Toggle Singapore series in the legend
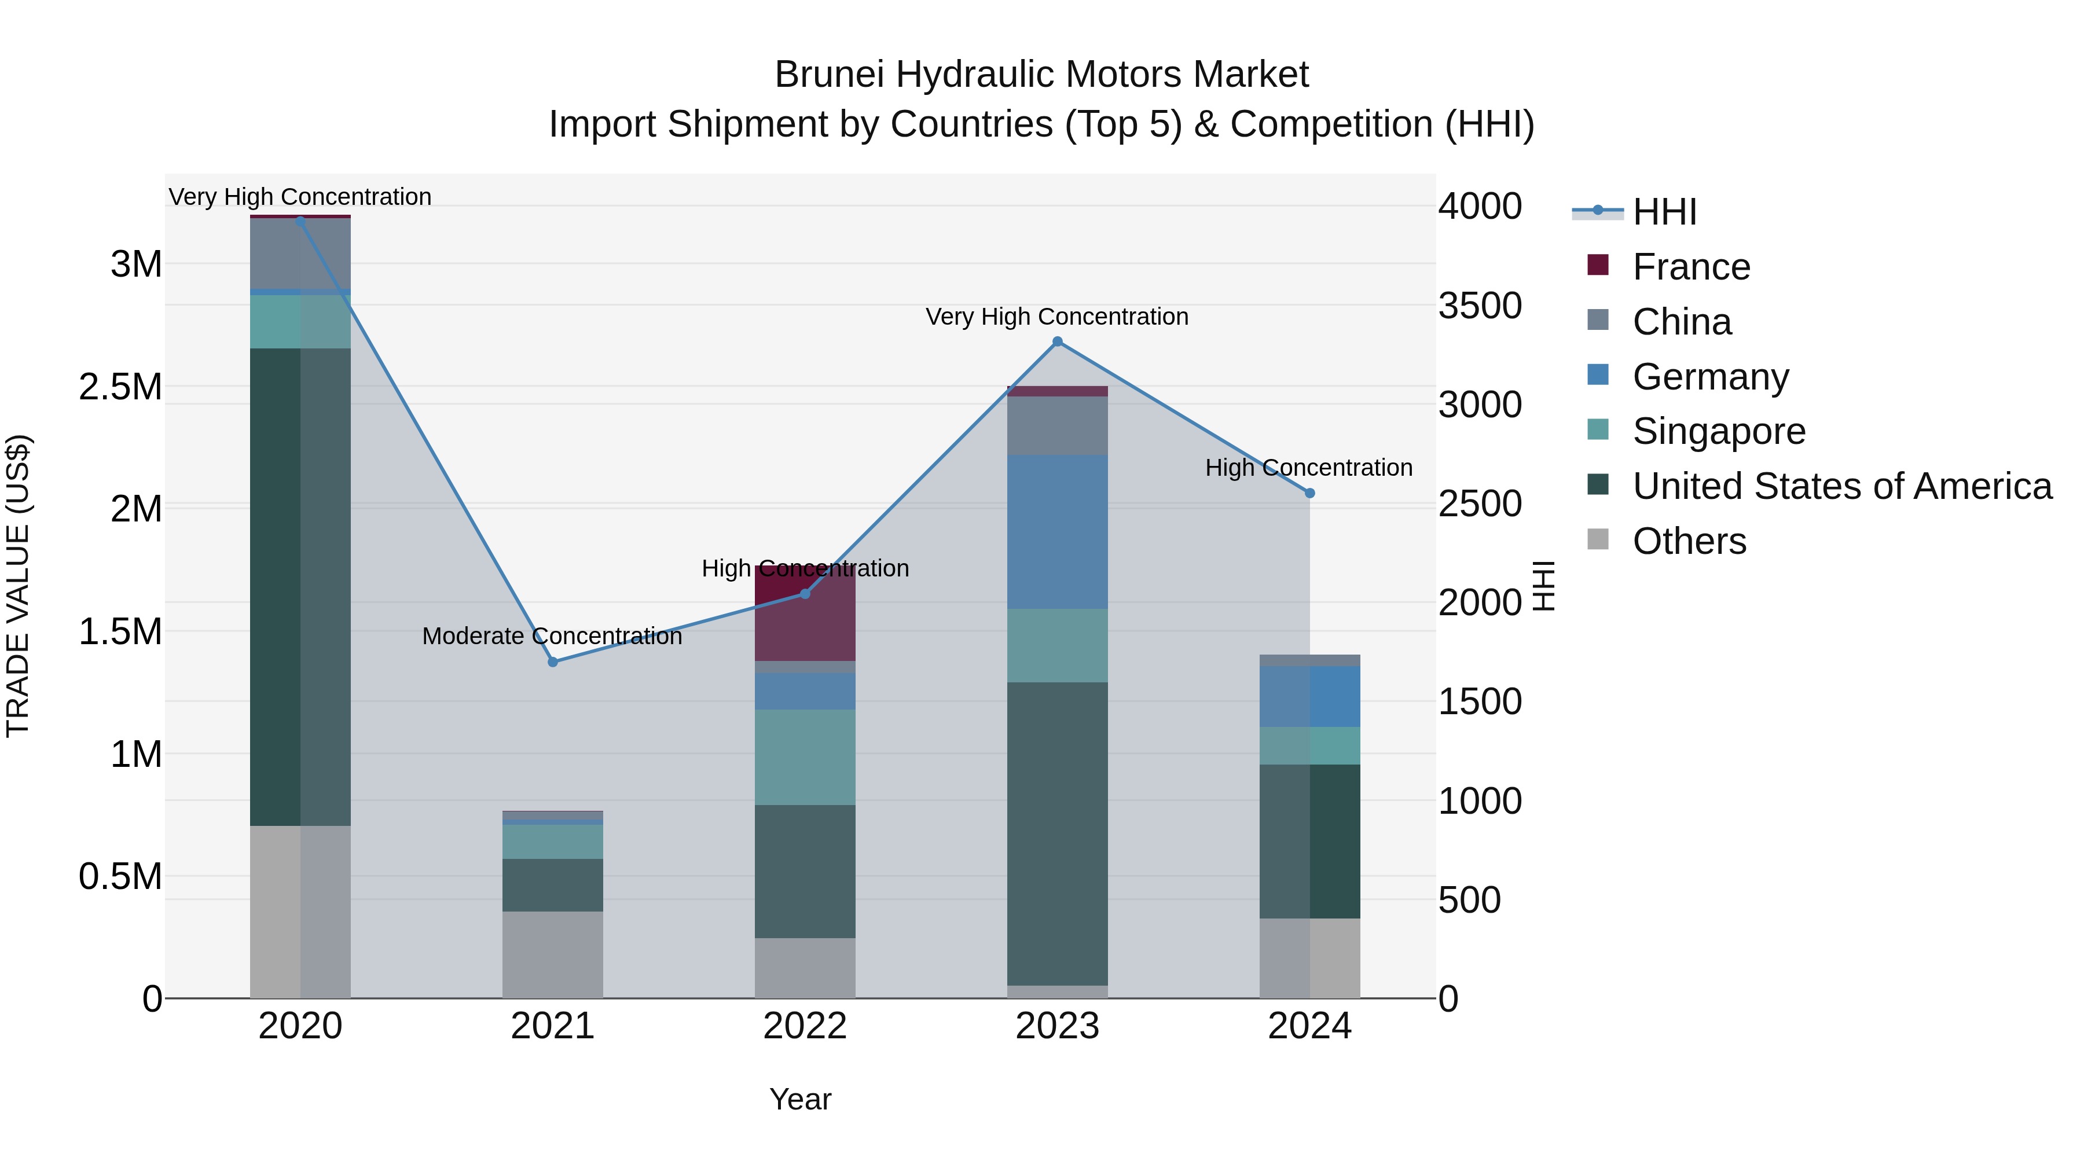This screenshot has width=2084, height=1172. tap(1697, 431)
